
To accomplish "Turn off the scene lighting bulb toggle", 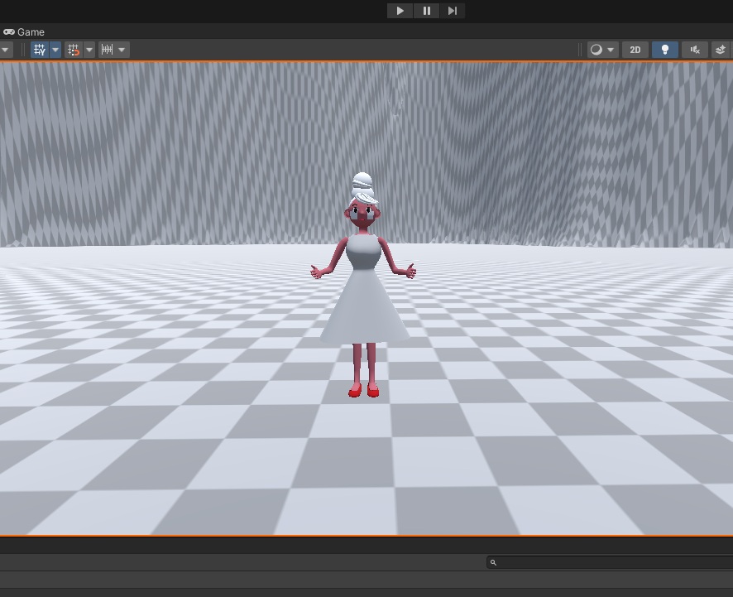I will (665, 50).
